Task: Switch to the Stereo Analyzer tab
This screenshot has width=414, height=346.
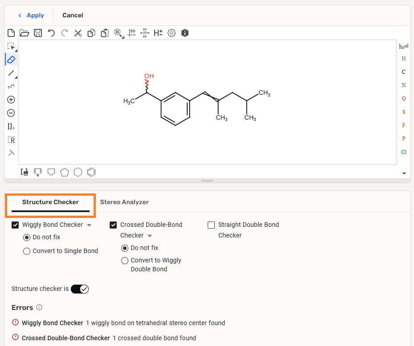Action: [124, 202]
